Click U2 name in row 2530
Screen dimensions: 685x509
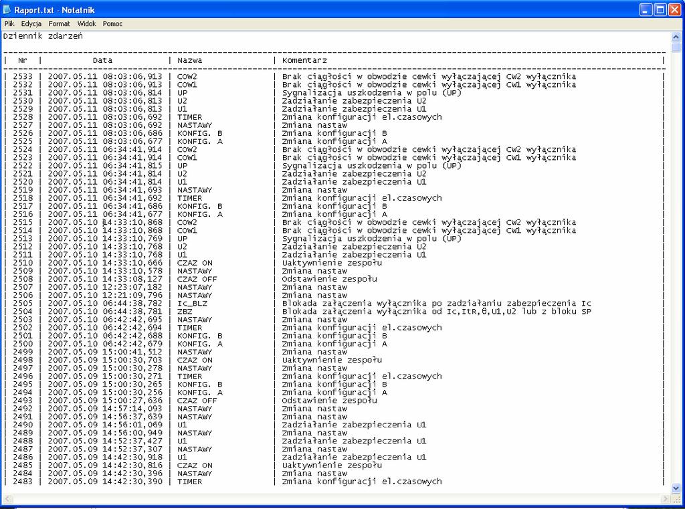pos(182,100)
